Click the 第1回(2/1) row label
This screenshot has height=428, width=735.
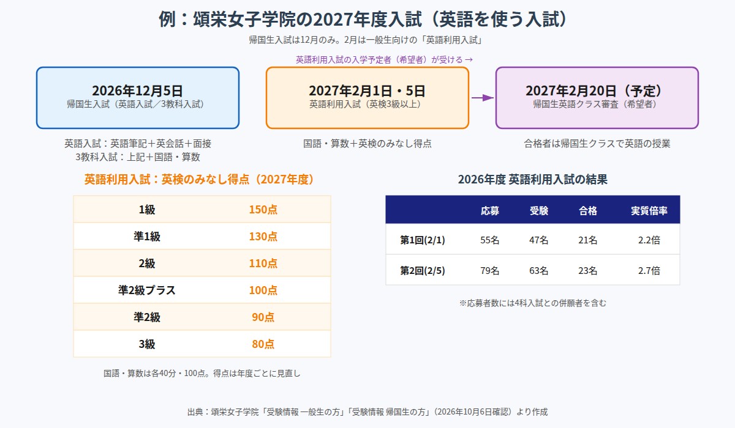[423, 240]
